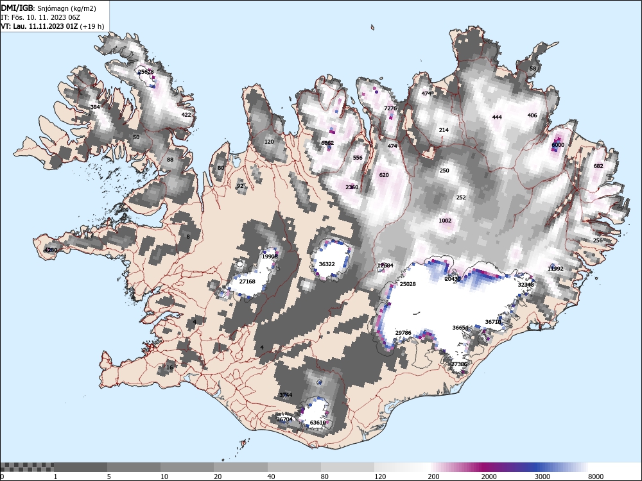Click the map value 620
The height and width of the screenshot is (481, 642).
coord(384,175)
